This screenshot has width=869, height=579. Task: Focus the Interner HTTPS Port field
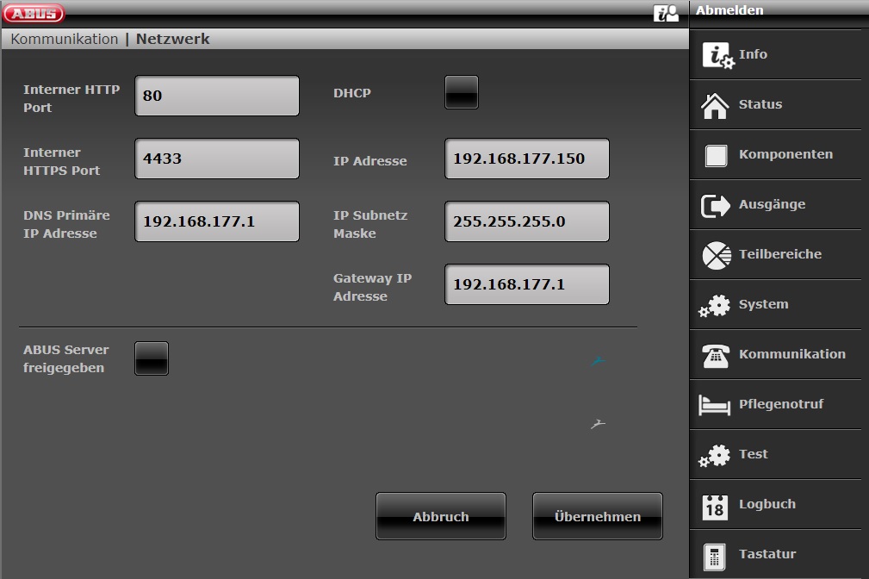tap(217, 159)
